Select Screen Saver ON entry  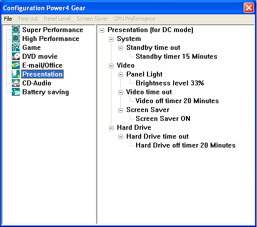163,118
